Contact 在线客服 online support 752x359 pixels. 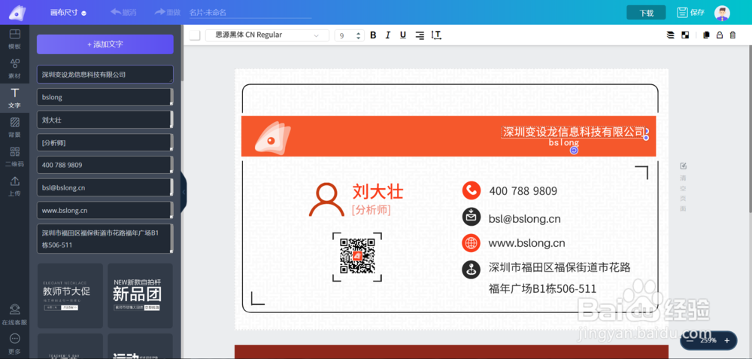(14, 315)
